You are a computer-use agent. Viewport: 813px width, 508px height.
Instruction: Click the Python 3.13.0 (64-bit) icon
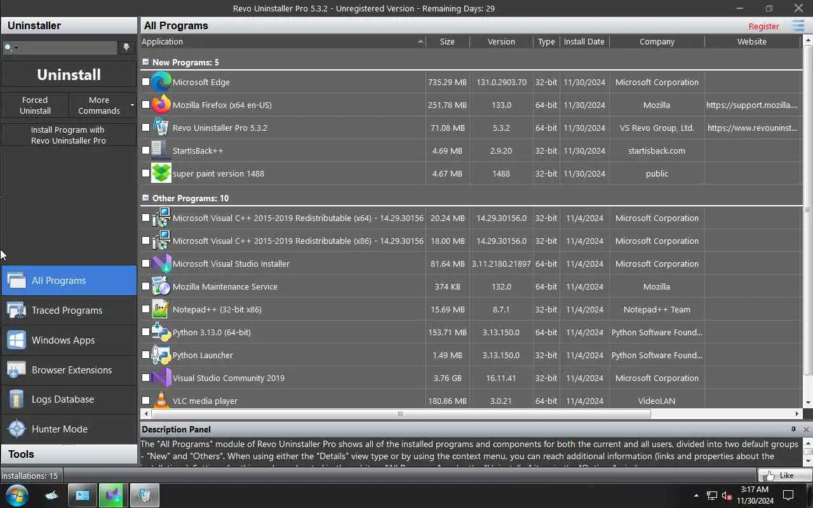coord(161,332)
